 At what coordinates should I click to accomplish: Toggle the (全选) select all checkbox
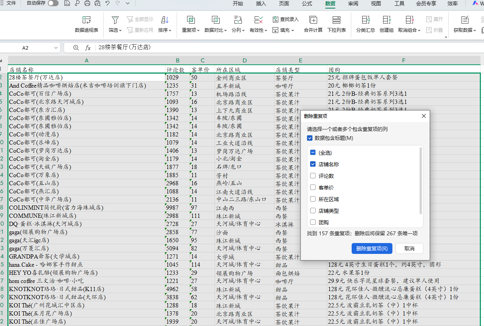click(313, 153)
